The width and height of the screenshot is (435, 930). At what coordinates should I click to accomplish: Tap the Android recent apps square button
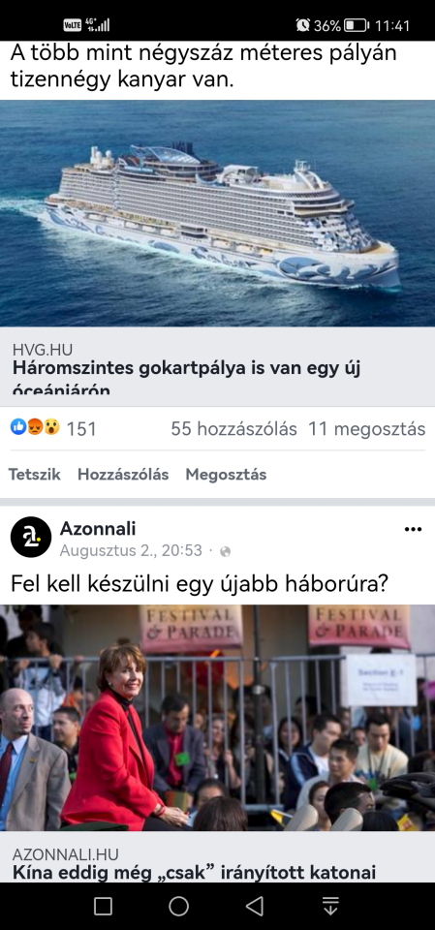(104, 906)
